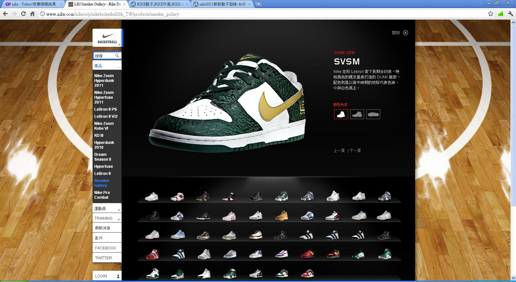Select the last shoe on the bottom shelf
This screenshot has height=282, width=516.
pyautogui.click(x=307, y=274)
